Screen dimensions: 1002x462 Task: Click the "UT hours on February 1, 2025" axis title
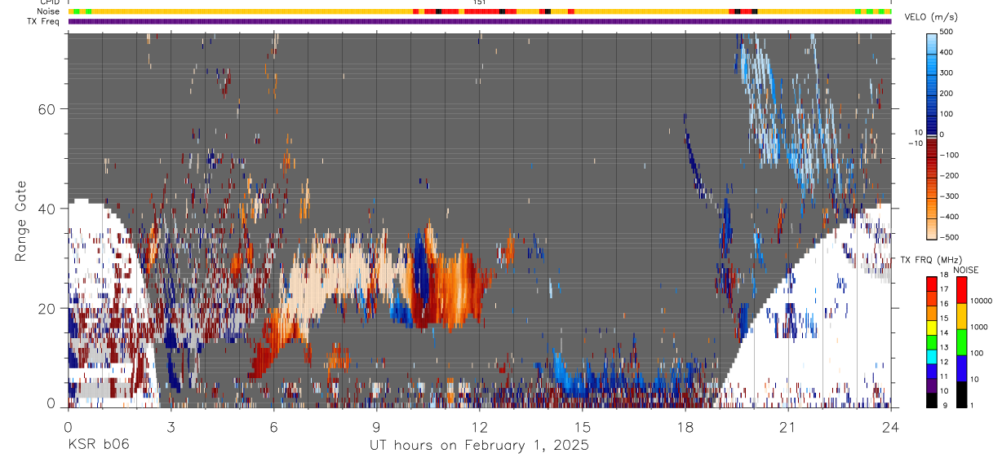(x=480, y=445)
